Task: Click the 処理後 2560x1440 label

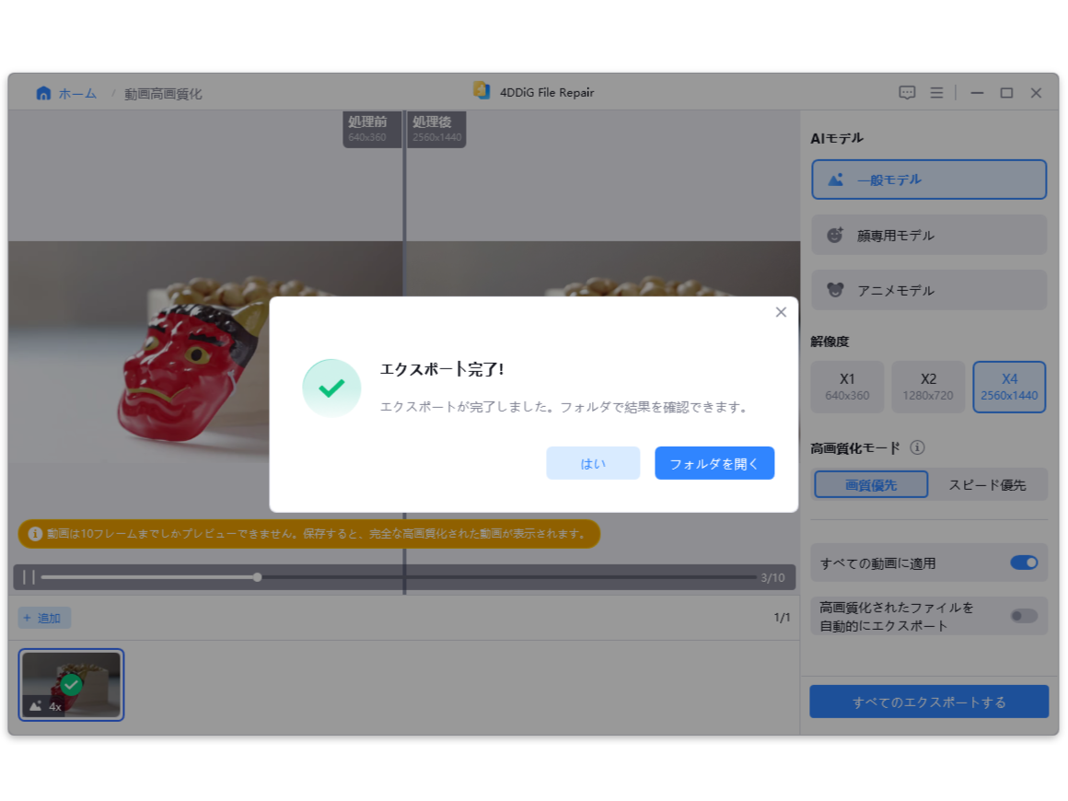Action: (436, 129)
